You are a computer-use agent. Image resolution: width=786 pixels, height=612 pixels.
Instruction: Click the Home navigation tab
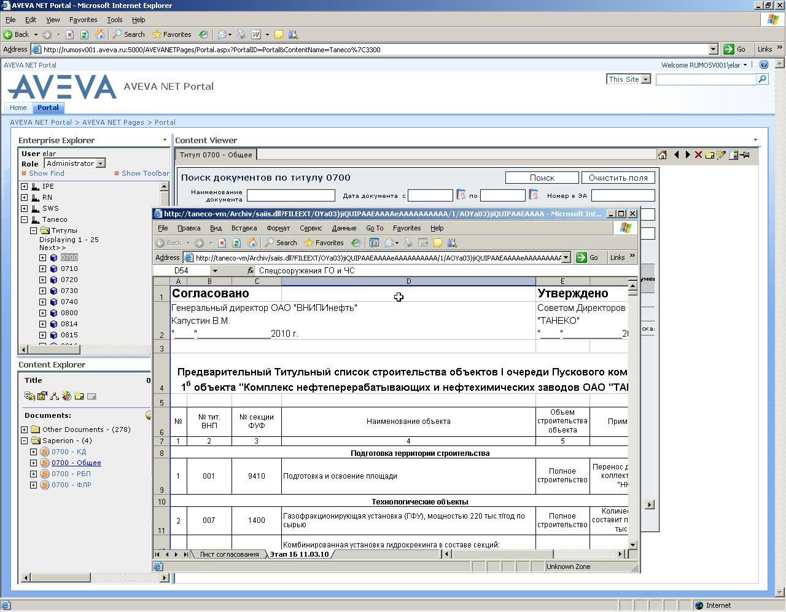pyautogui.click(x=18, y=108)
